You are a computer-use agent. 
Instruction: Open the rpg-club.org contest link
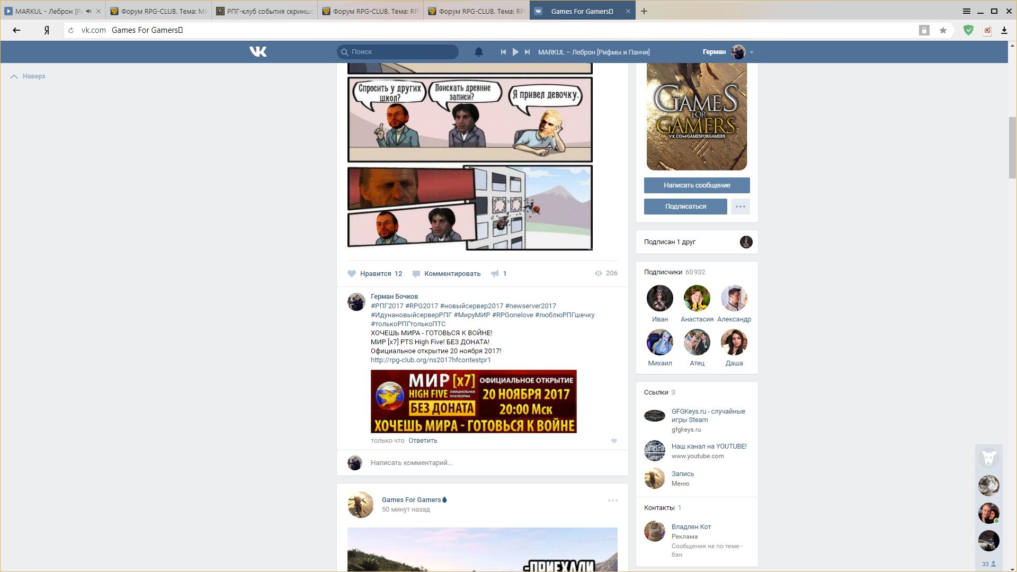[x=431, y=360]
